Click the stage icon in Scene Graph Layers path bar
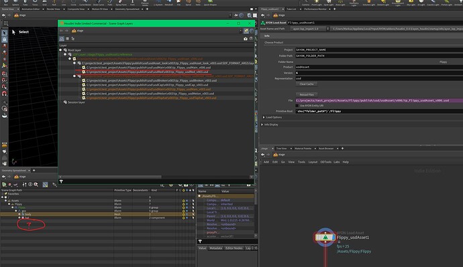 coord(74,31)
